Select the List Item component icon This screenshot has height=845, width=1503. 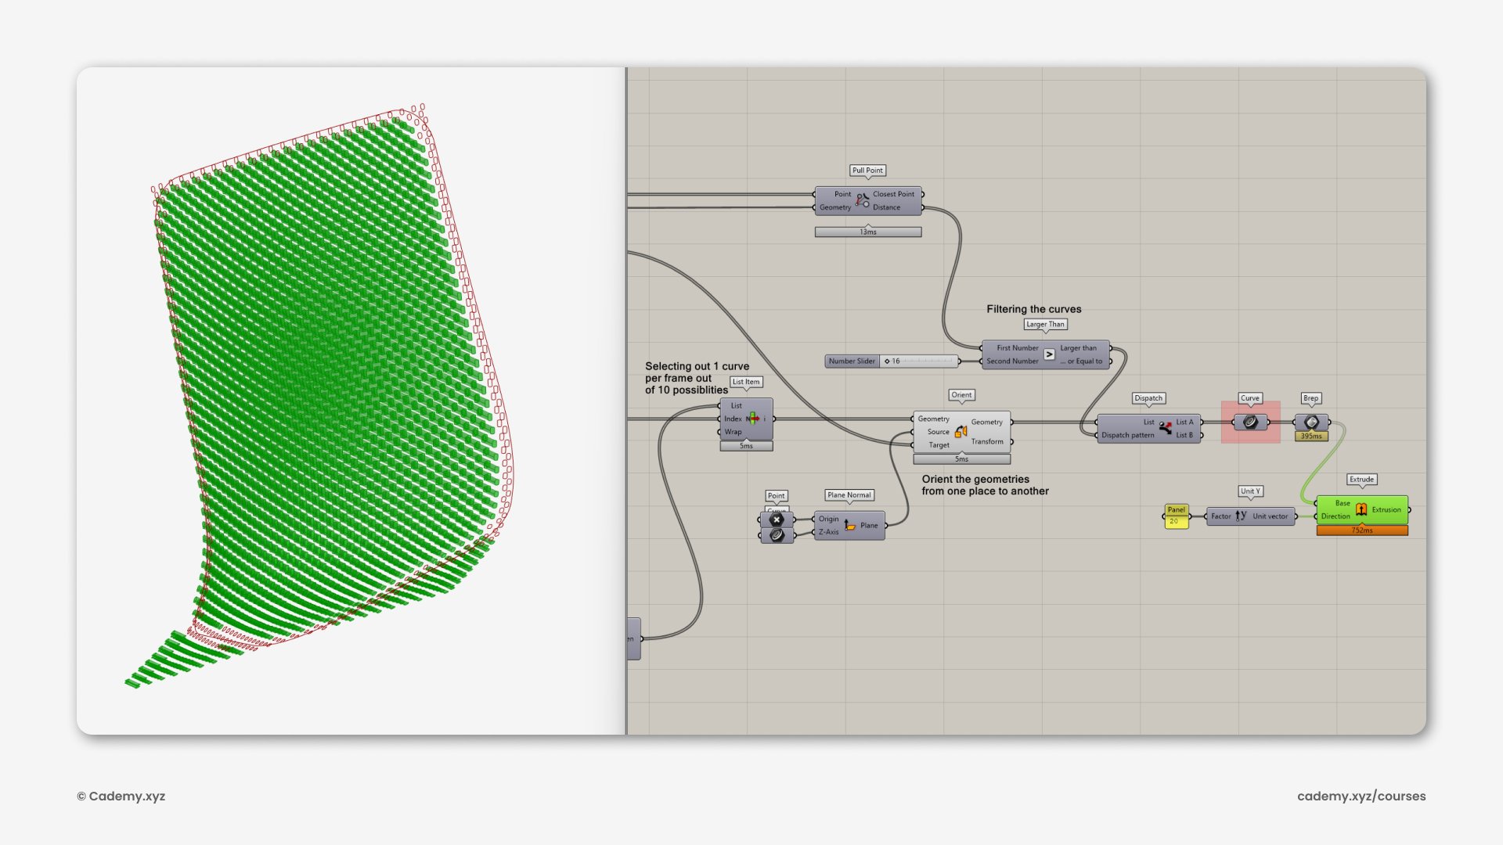pos(753,419)
